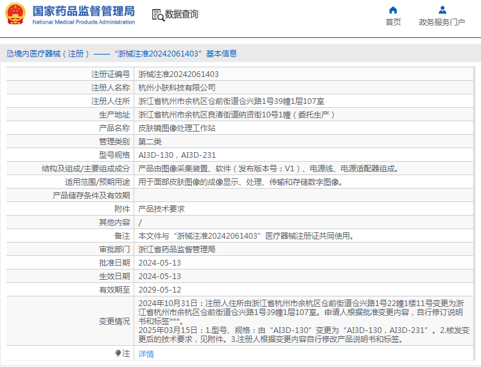Open 政务服务门户 link text
The image size is (481, 367).
point(442,22)
